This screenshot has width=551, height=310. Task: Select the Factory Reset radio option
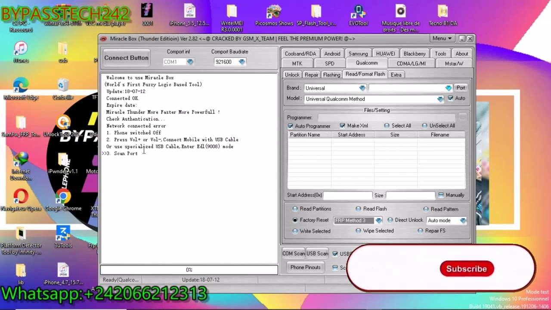[295, 220]
